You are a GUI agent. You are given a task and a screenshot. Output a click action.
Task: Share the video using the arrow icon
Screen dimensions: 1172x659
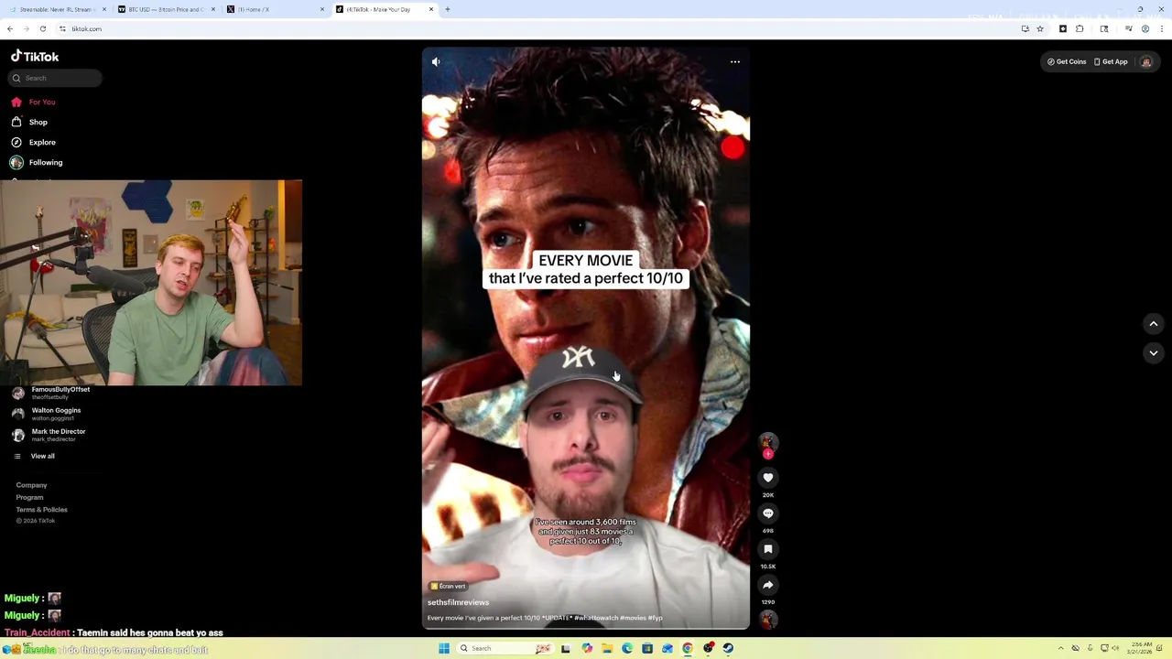click(768, 585)
